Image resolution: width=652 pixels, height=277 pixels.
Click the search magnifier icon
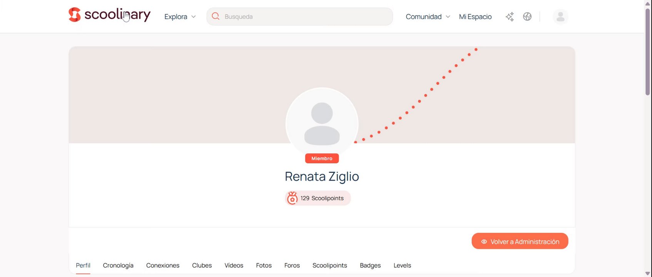(x=216, y=16)
